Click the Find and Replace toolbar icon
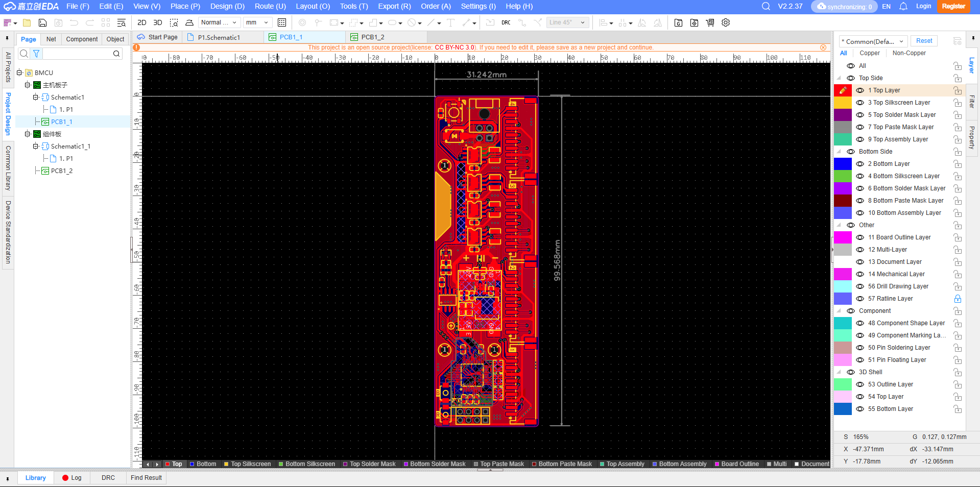This screenshot has width=980, height=487. coord(122,22)
